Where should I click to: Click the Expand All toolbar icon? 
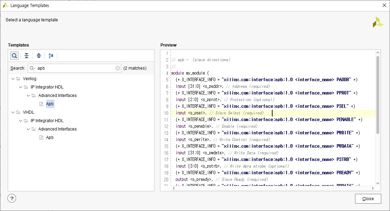click(x=39, y=56)
